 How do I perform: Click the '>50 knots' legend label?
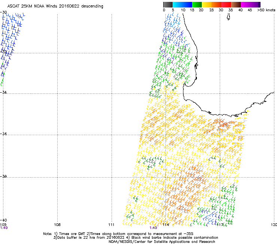click(266, 10)
